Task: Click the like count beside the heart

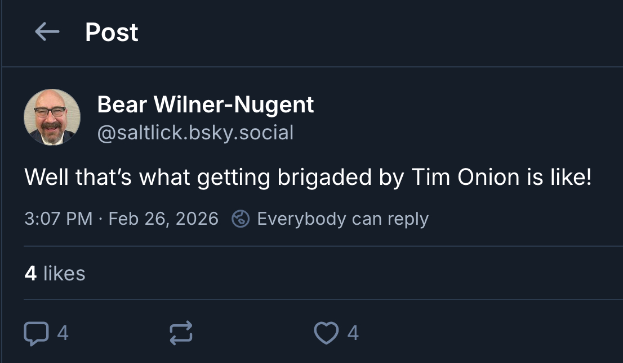Action: point(353,333)
